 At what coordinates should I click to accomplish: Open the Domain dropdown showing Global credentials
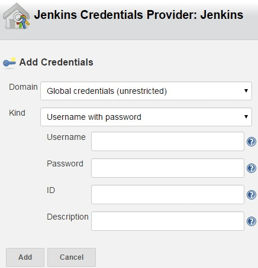(x=146, y=91)
